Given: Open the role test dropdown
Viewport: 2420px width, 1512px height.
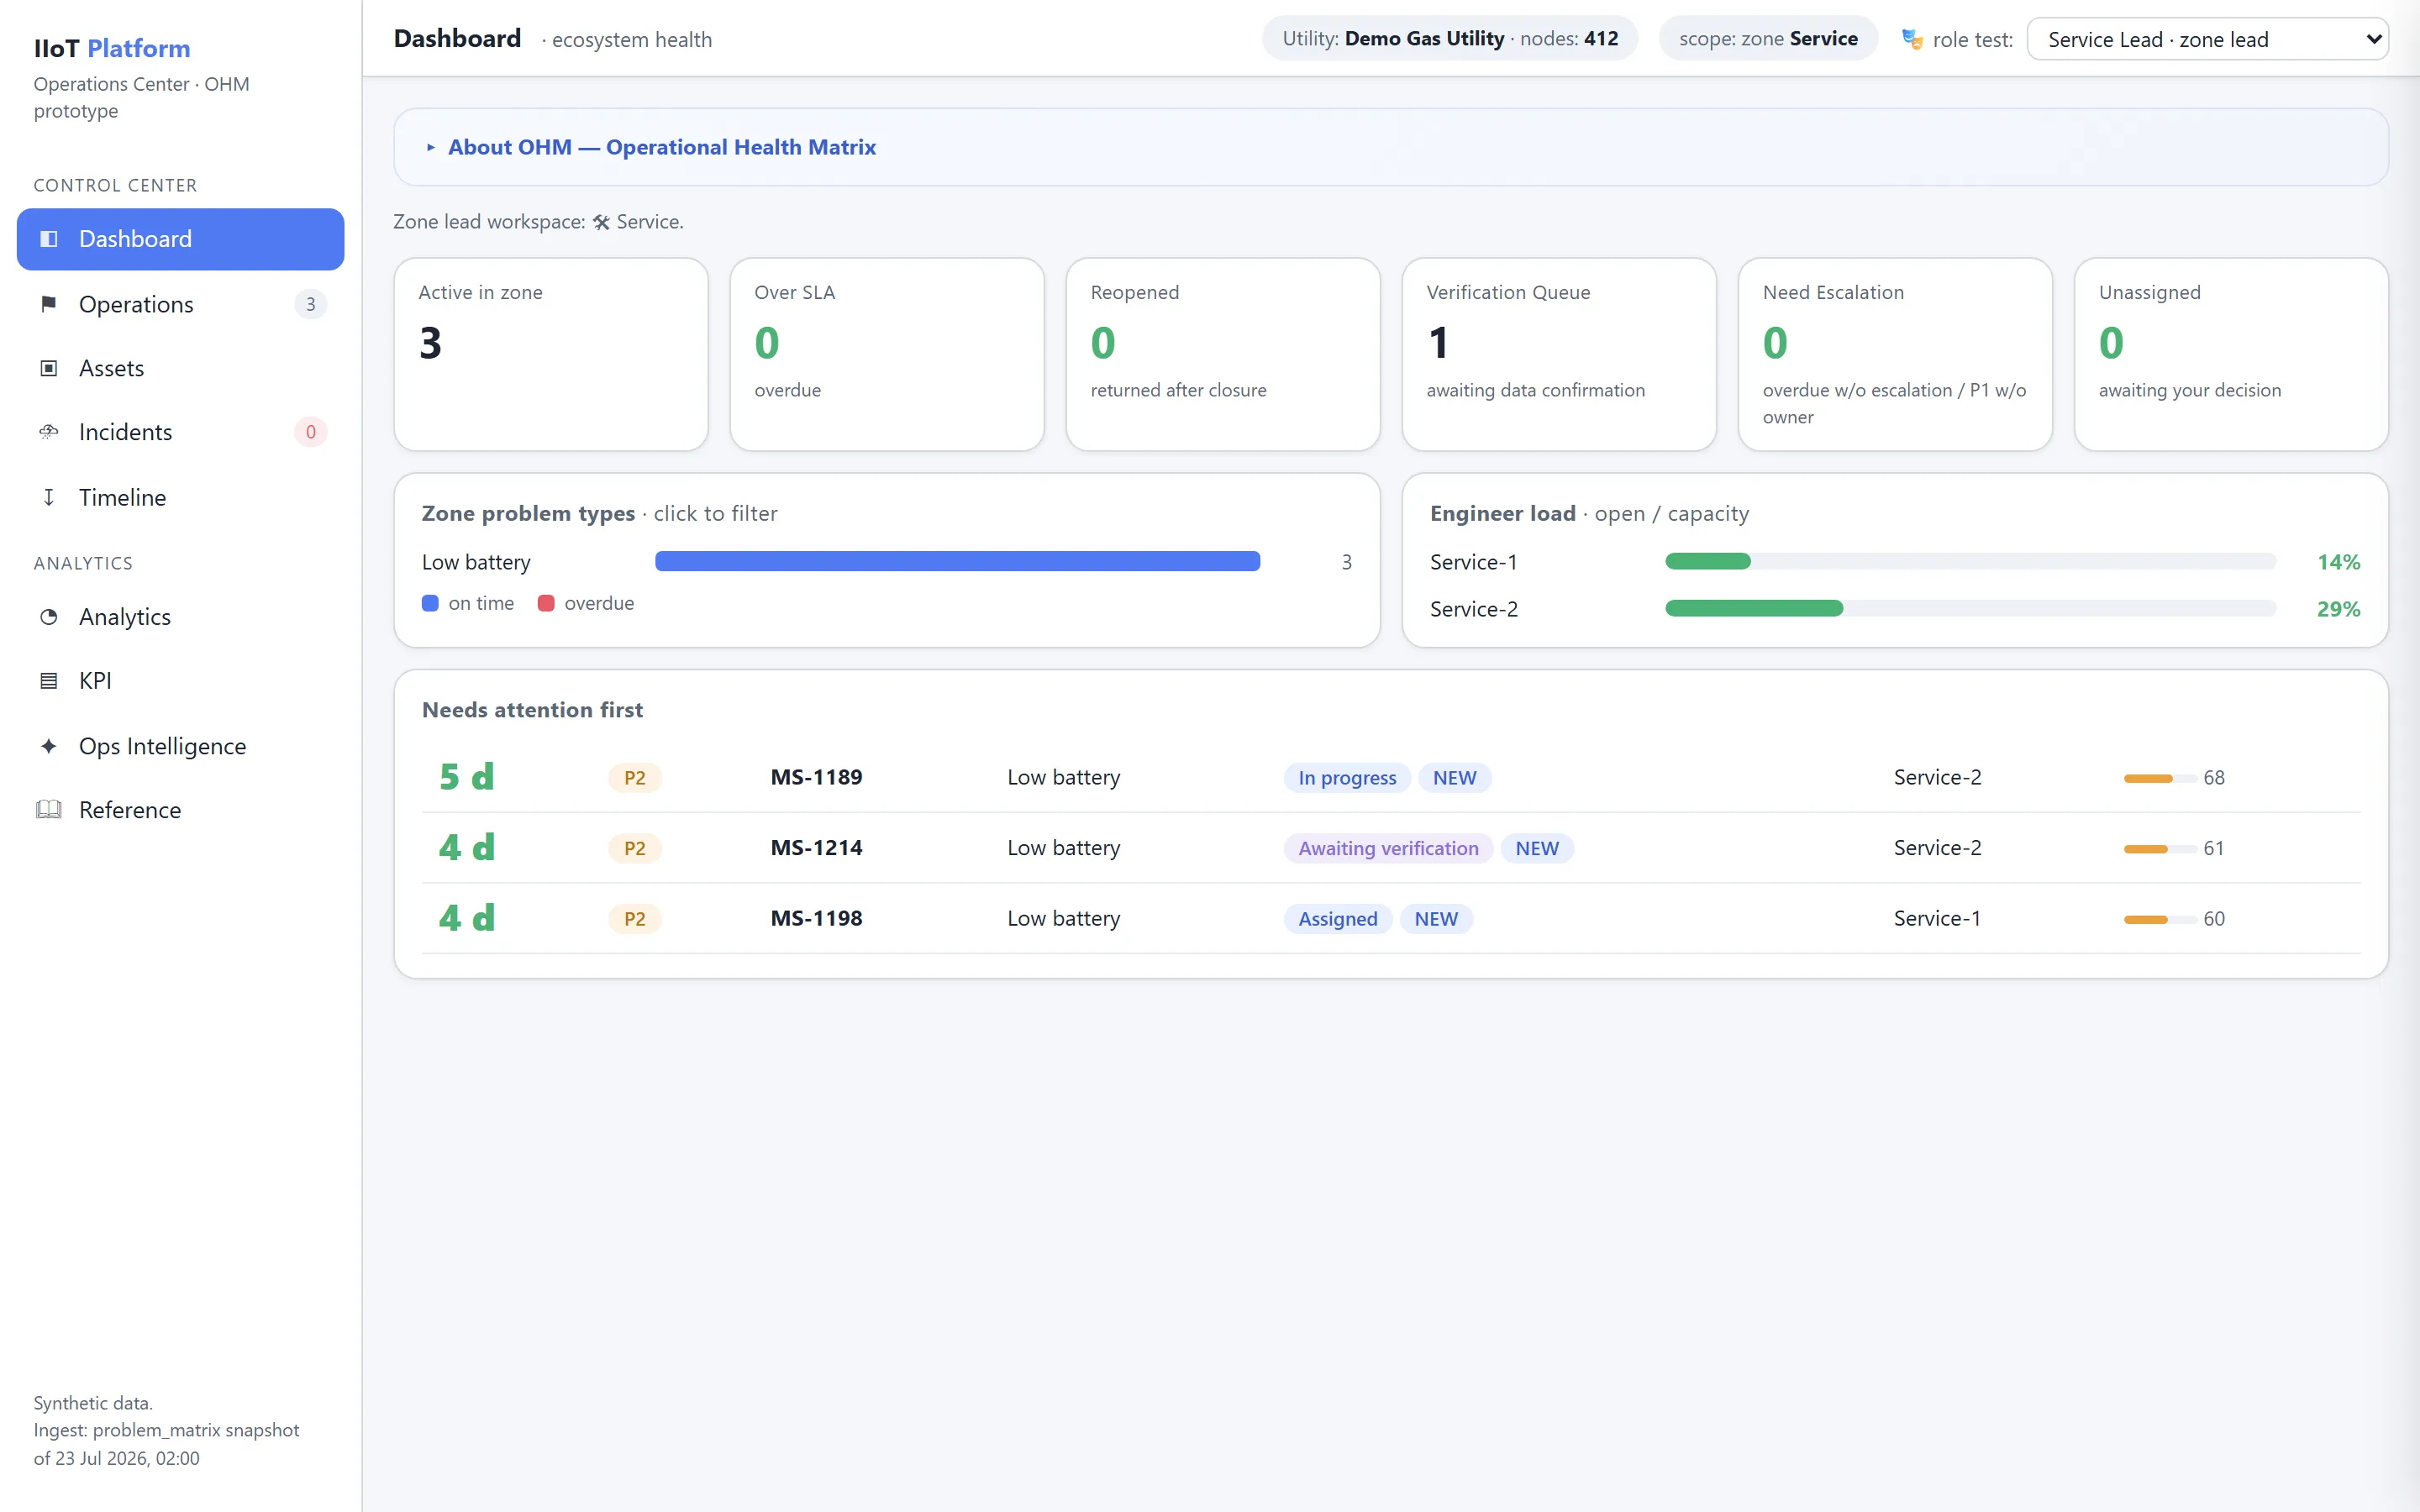Looking at the screenshot, I should [x=2207, y=40].
